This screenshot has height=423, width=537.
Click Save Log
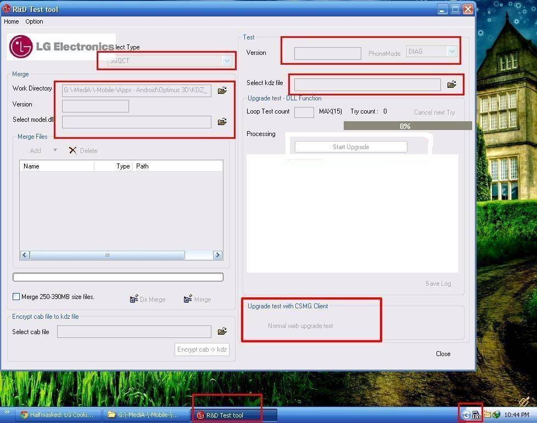(438, 284)
